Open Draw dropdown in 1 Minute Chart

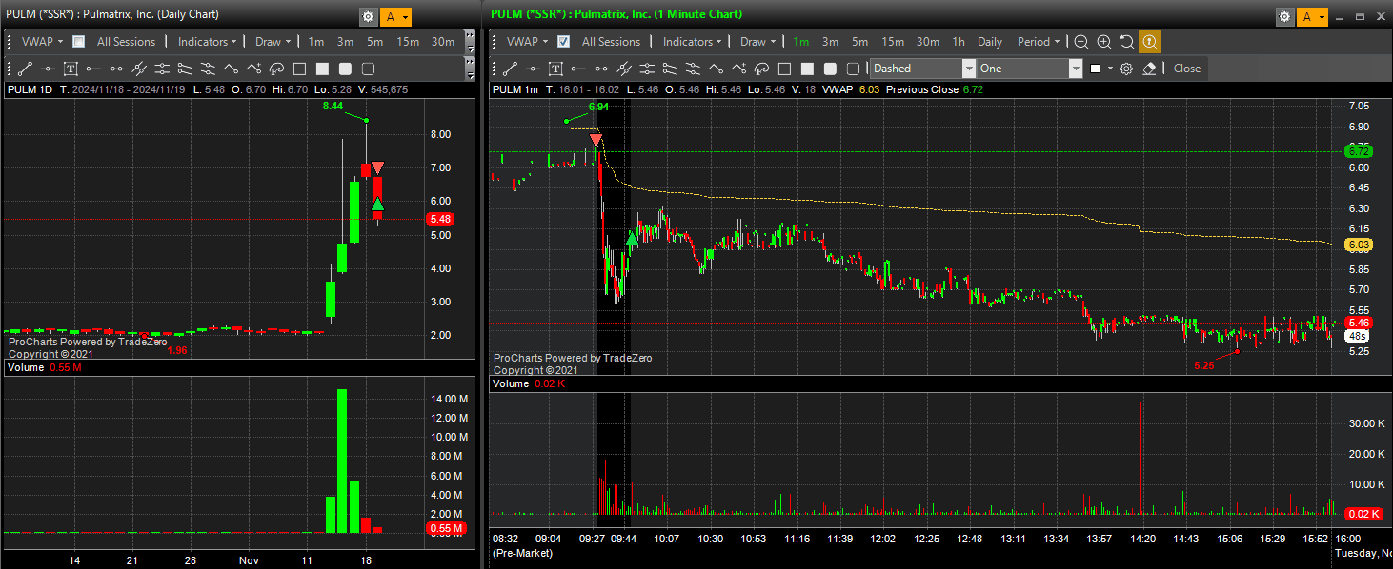click(757, 42)
